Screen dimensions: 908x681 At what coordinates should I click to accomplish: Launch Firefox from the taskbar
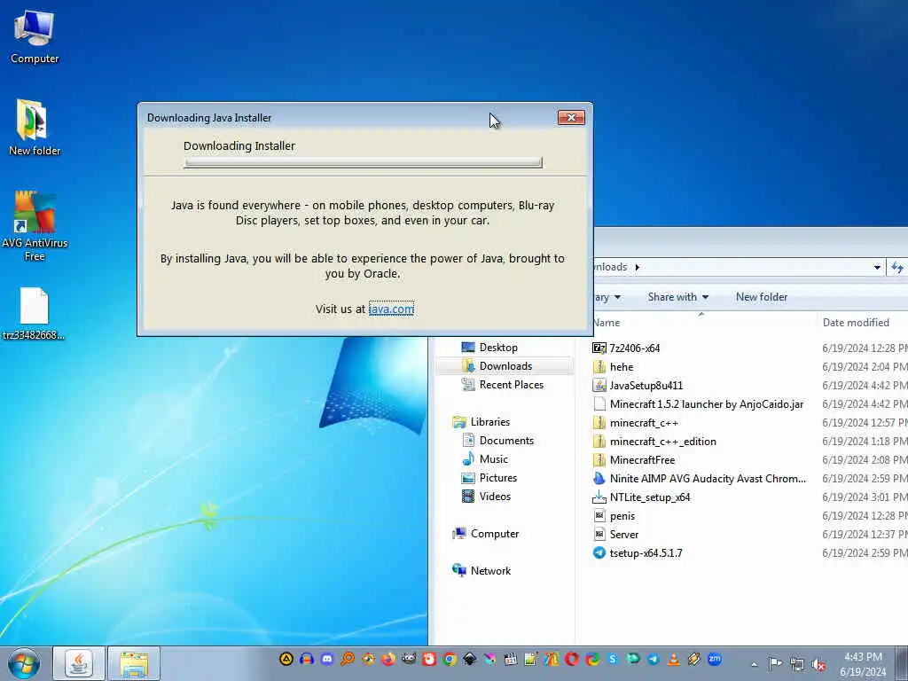pyautogui.click(x=388, y=659)
